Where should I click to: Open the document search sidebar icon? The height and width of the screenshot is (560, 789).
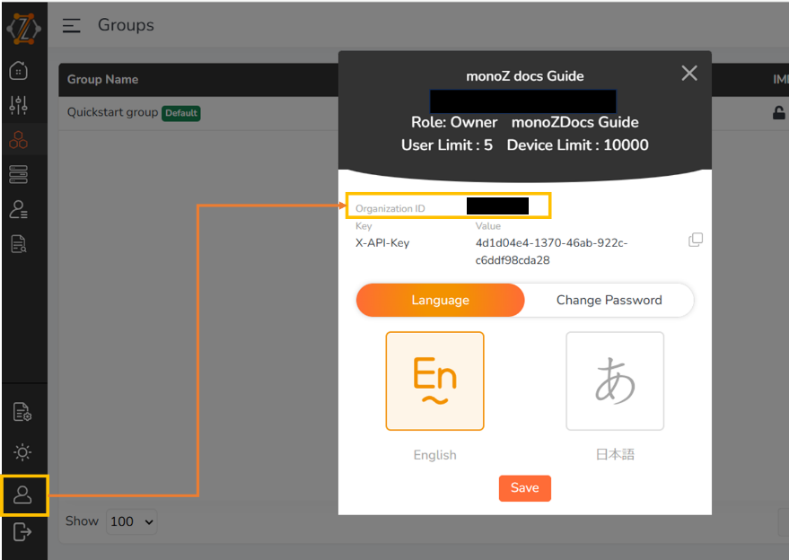(19, 243)
